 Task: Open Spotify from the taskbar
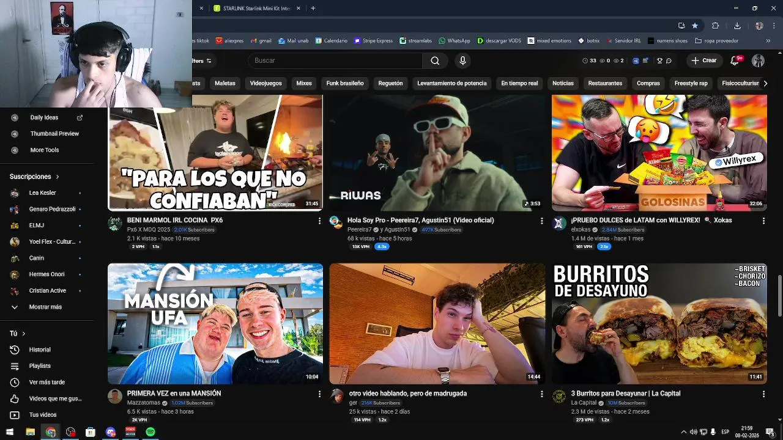click(150, 432)
